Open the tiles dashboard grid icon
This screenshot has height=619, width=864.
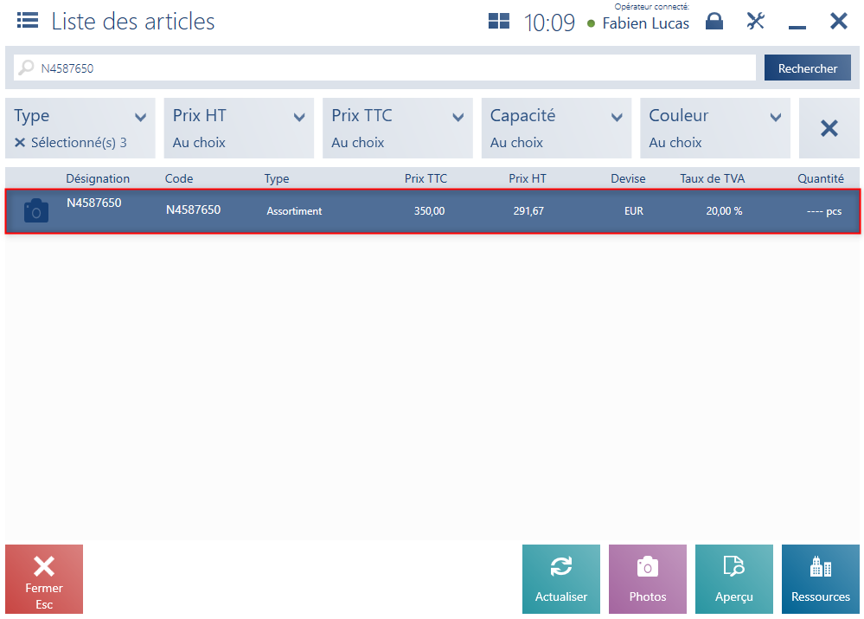(499, 22)
